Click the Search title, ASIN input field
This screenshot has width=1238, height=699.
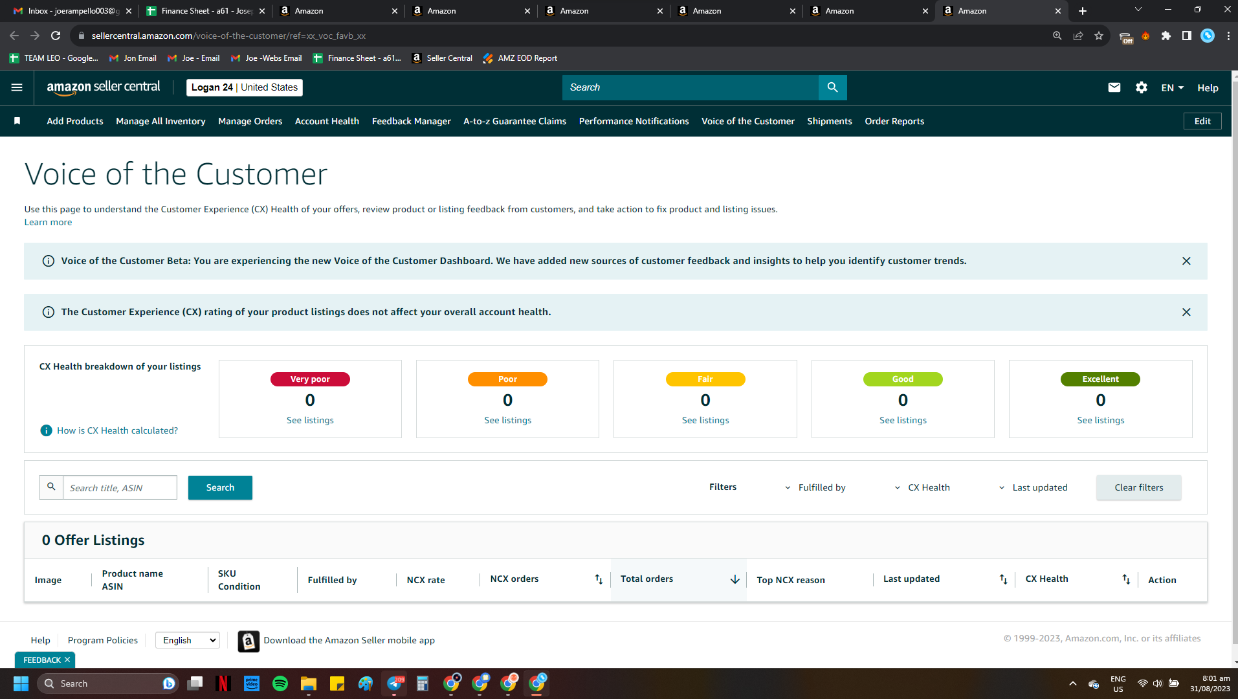120,487
